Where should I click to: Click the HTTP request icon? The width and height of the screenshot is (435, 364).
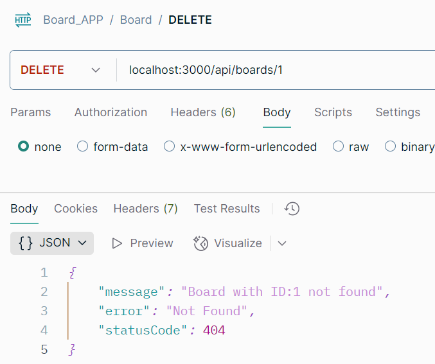pos(23,20)
